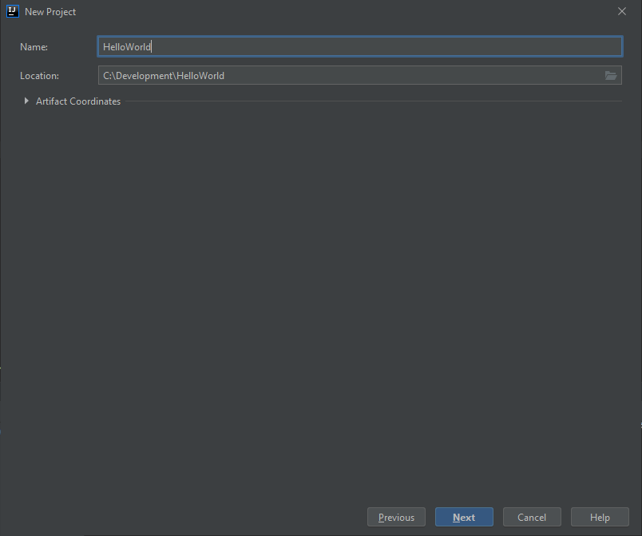Click the New Project title text
Viewport: 642px width, 536px height.
[x=50, y=12]
